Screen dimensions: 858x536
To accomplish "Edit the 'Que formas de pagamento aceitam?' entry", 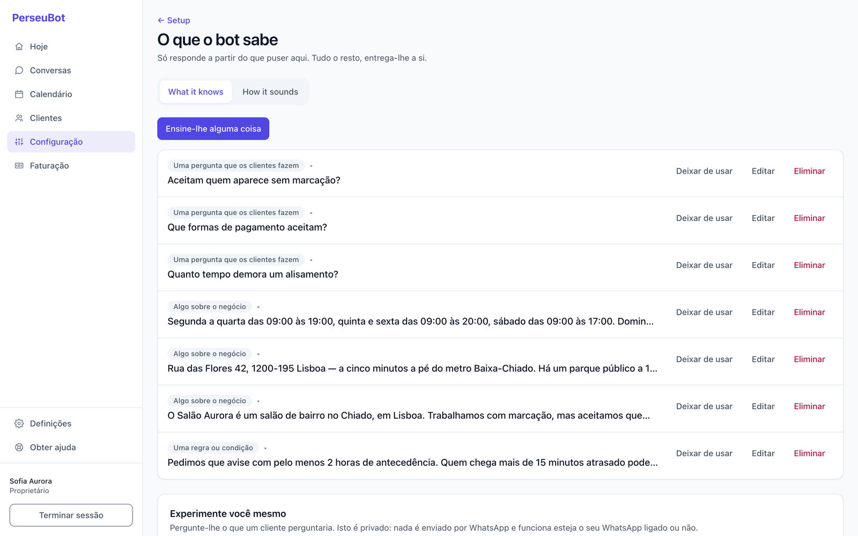I will tap(763, 218).
